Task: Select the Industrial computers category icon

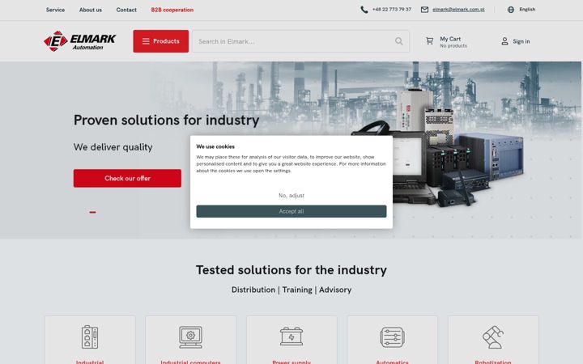Action: tap(191, 336)
